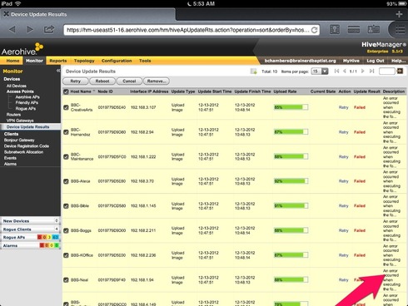Tap the browser menu list icon
408x306 pixels.
(400, 30)
